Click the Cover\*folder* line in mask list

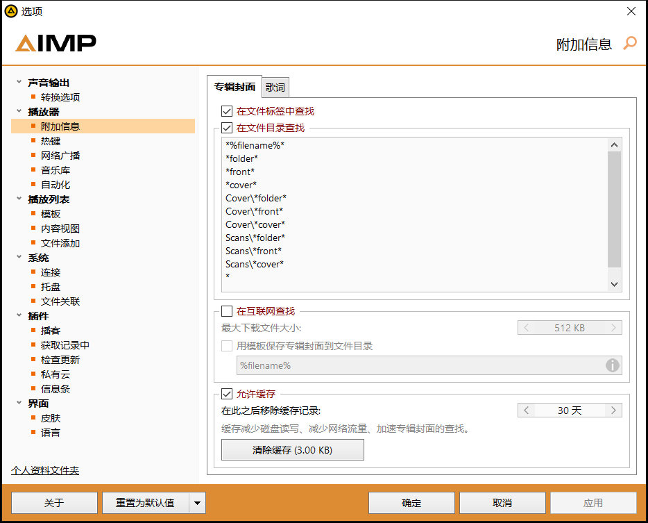[256, 198]
